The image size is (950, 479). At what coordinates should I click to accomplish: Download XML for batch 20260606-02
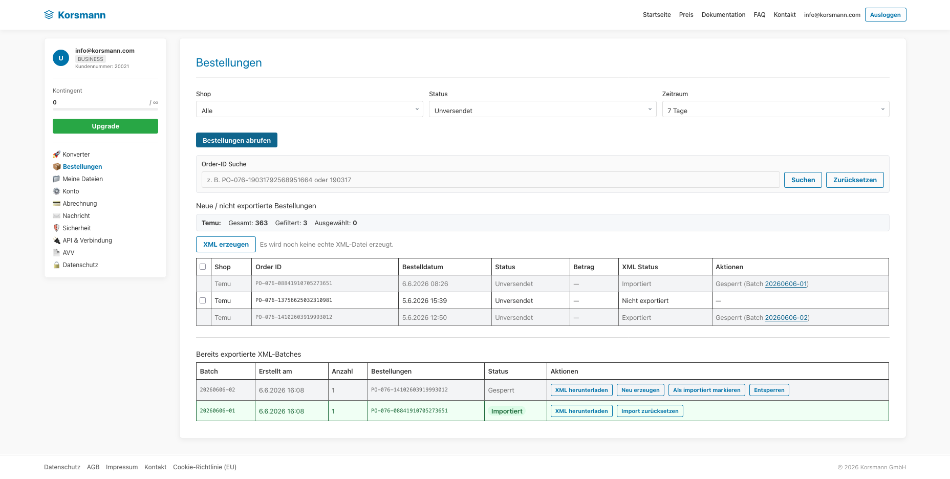(x=581, y=390)
